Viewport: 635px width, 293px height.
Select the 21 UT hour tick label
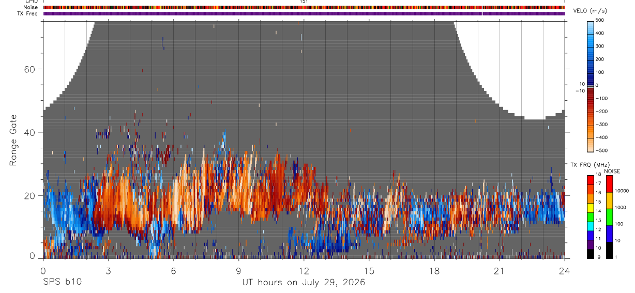tap(500, 270)
